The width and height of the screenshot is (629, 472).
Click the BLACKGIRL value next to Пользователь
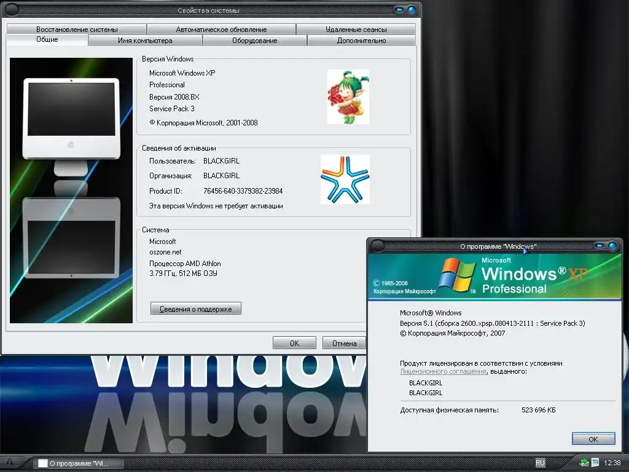(x=221, y=161)
